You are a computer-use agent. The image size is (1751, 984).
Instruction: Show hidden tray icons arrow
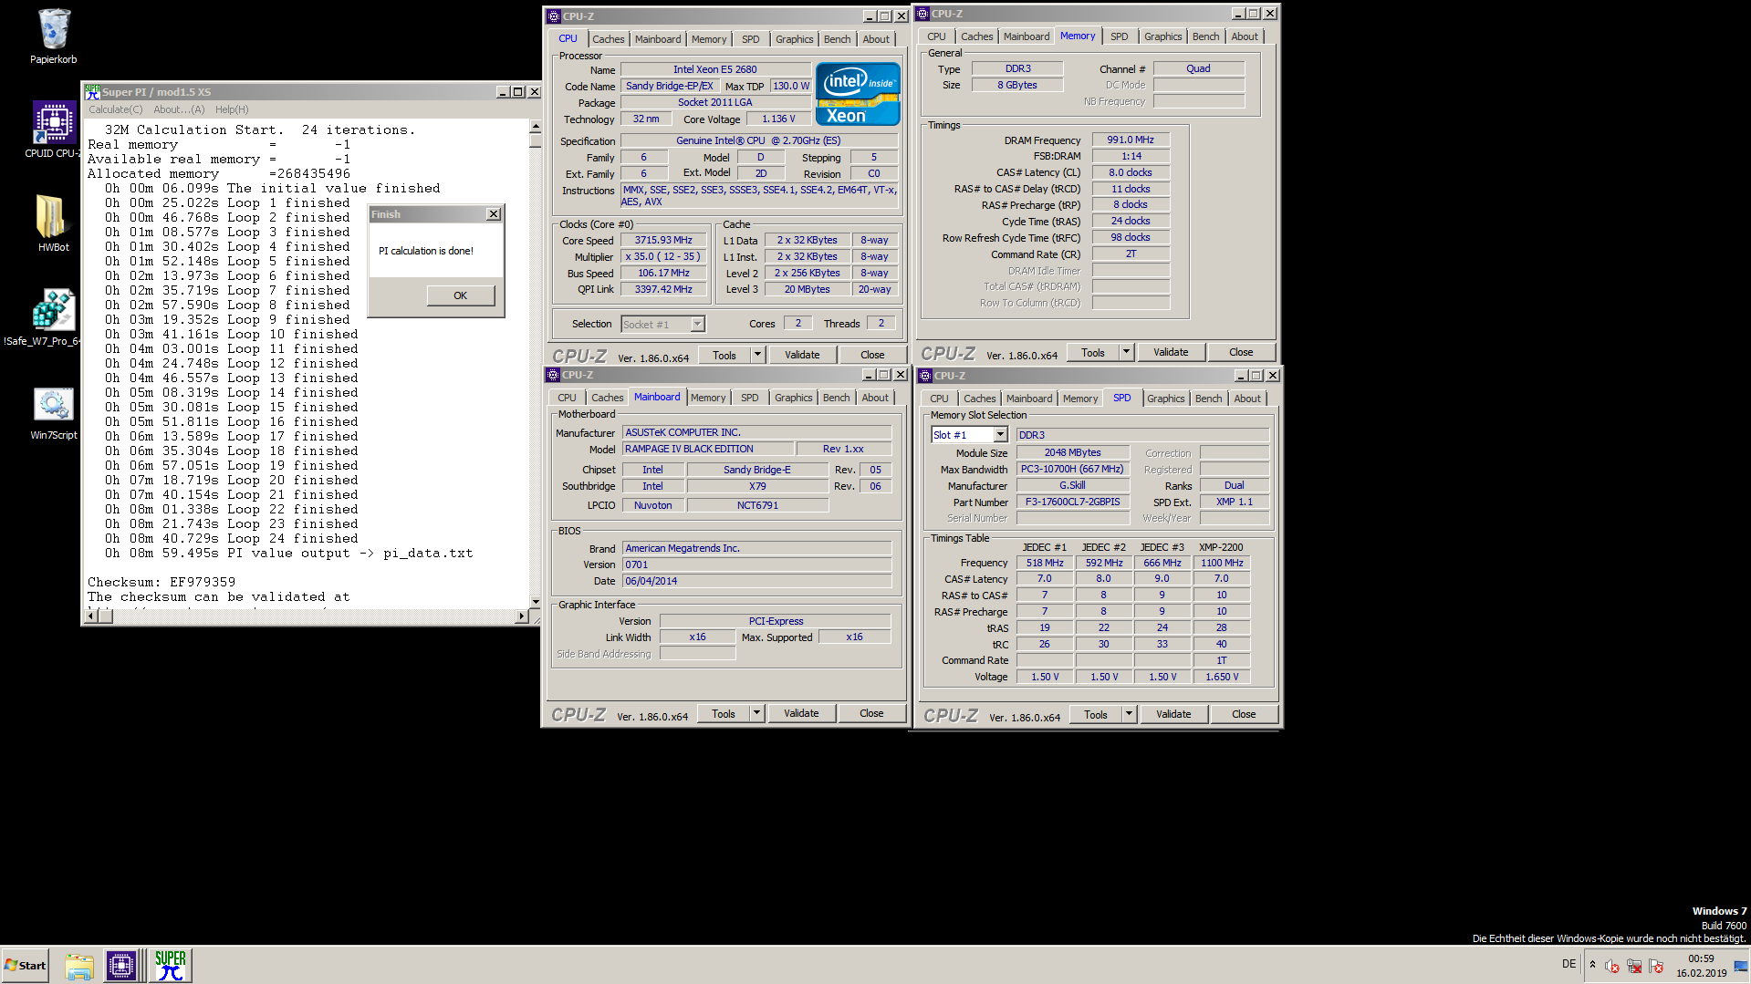coord(1592,965)
